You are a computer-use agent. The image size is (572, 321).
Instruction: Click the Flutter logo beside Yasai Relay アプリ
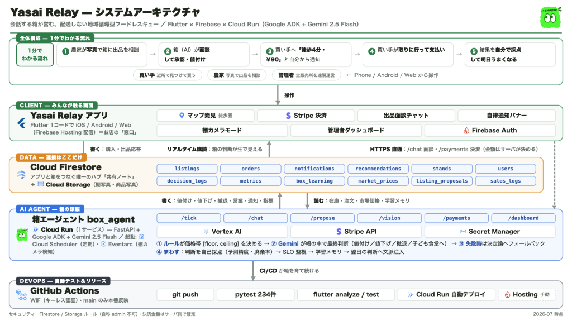tap(22, 123)
